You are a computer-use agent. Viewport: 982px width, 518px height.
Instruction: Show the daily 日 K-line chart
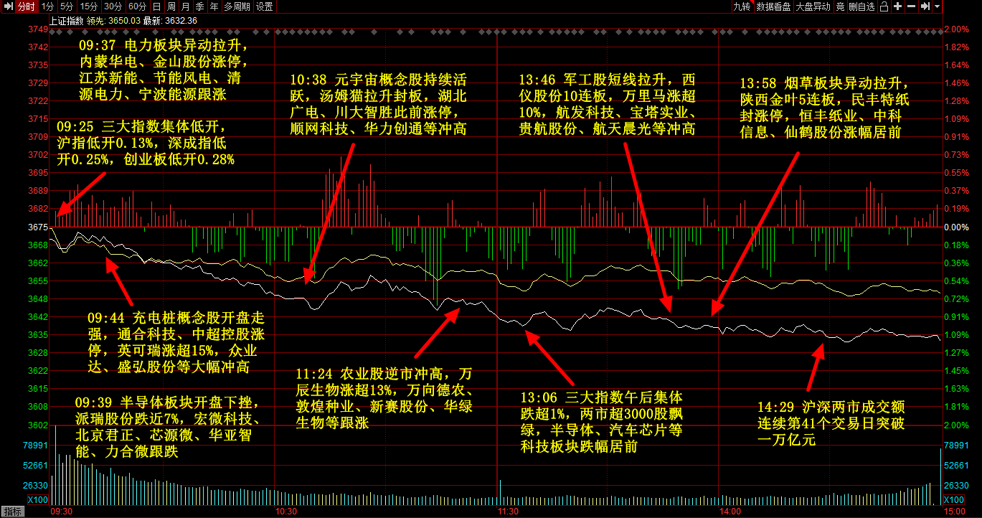tap(156, 6)
